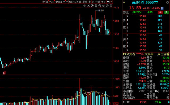170x105 pixels.
Task: Click the 17686 volume axis label
Action: click(116, 79)
